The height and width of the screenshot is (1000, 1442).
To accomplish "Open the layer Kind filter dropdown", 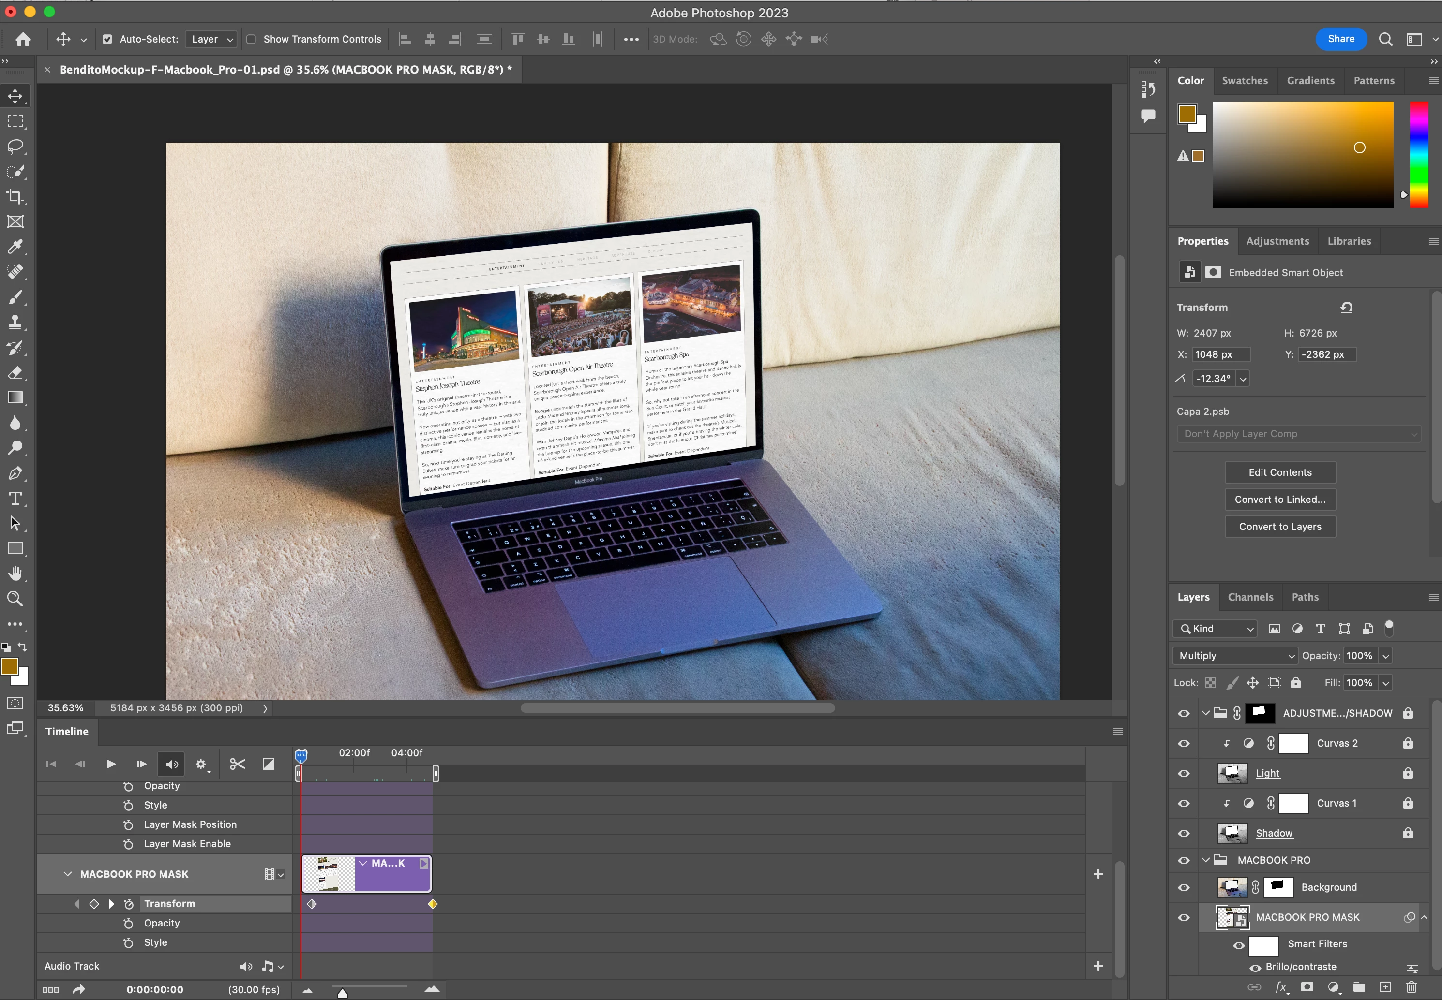I will 1217,629.
